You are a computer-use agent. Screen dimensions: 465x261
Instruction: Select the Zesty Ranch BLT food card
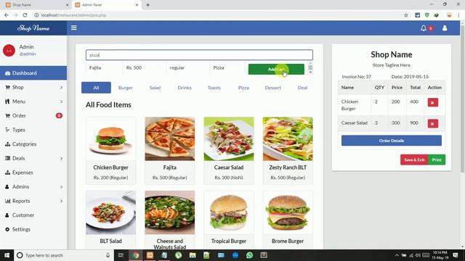click(288, 151)
